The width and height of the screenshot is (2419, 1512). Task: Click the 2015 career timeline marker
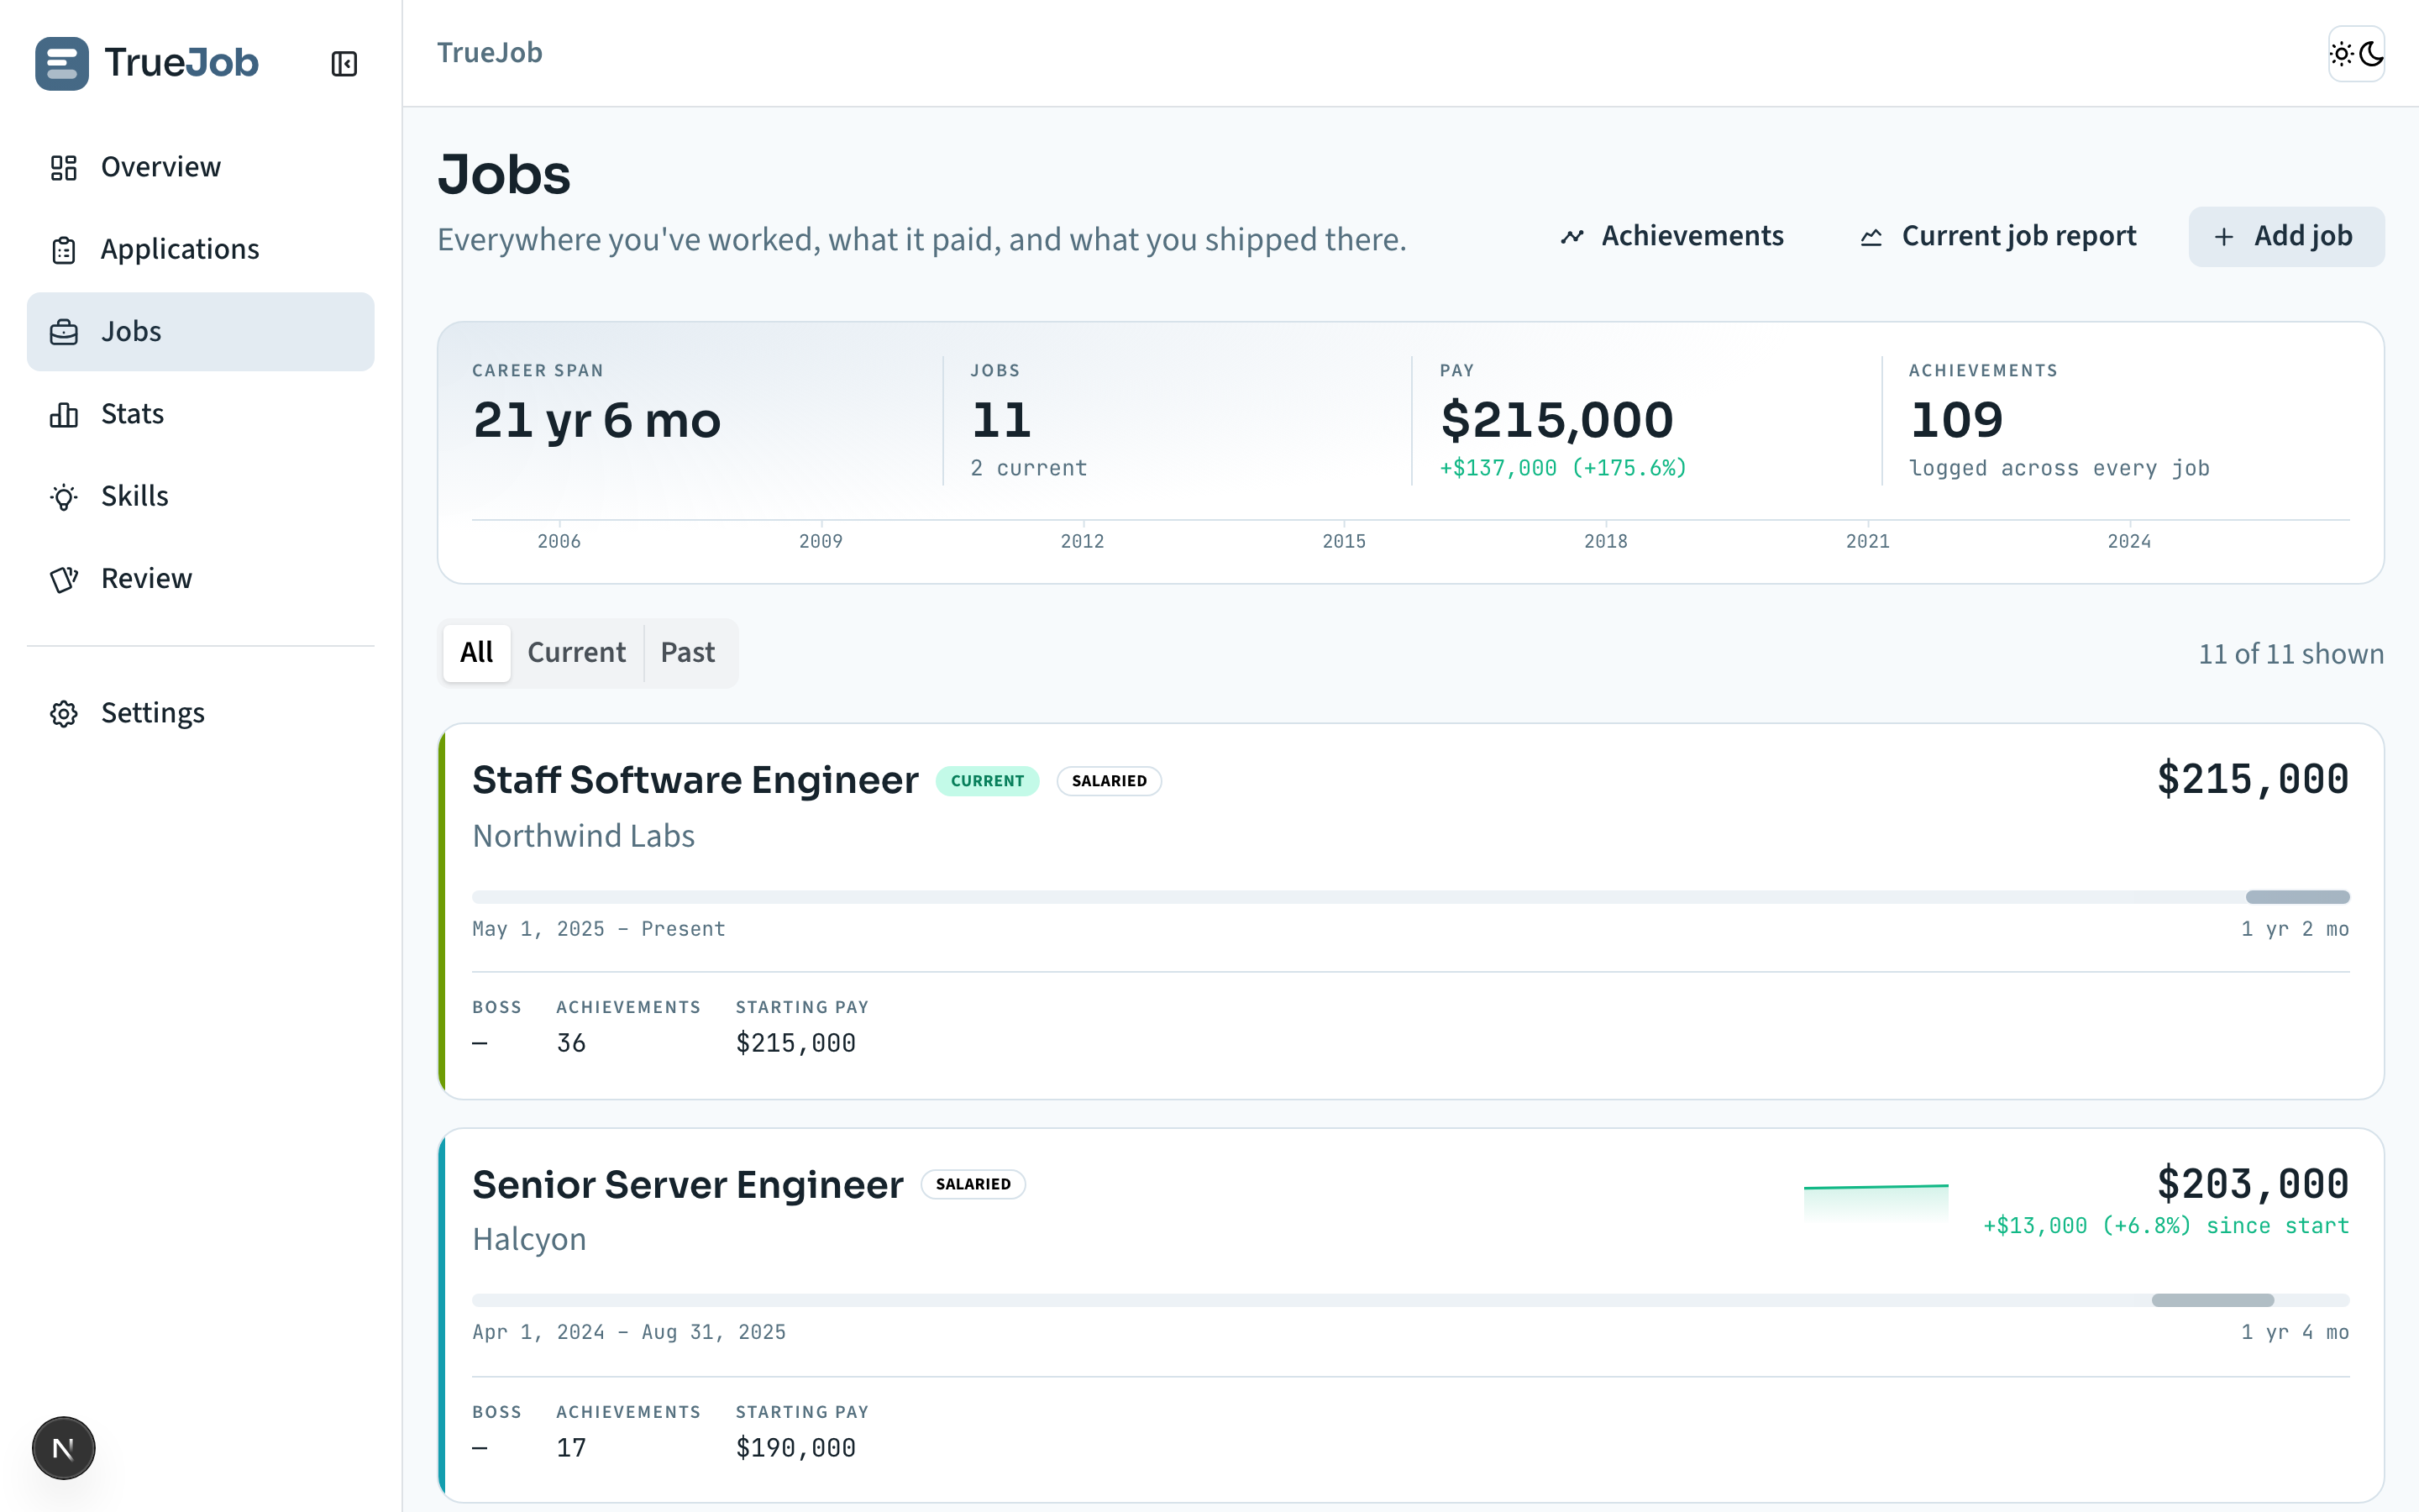pyautogui.click(x=1345, y=541)
